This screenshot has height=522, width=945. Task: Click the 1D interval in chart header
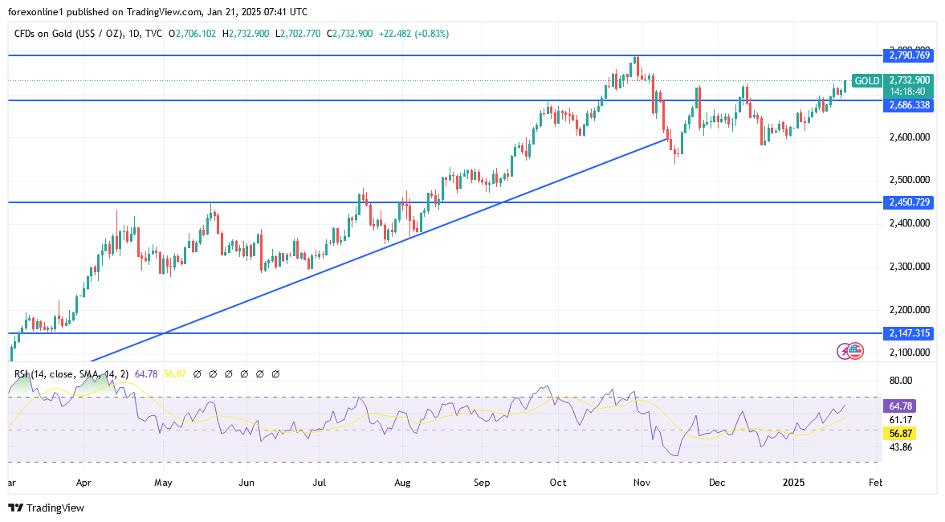coord(133,34)
